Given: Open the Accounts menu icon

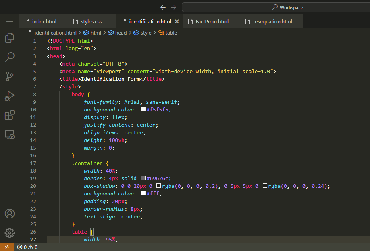Looking at the screenshot, I should point(10,213).
